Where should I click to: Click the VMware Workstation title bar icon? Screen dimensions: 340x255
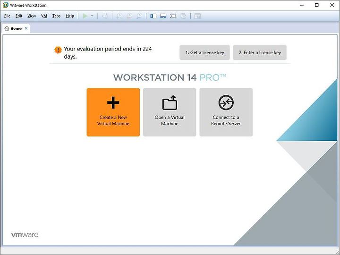(5, 5)
